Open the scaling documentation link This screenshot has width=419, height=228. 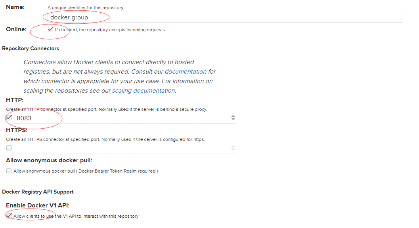pyautogui.click(x=143, y=91)
